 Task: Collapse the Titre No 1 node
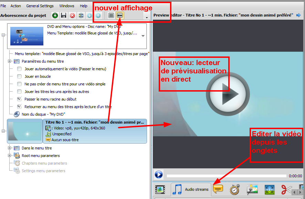[x=3, y=131]
